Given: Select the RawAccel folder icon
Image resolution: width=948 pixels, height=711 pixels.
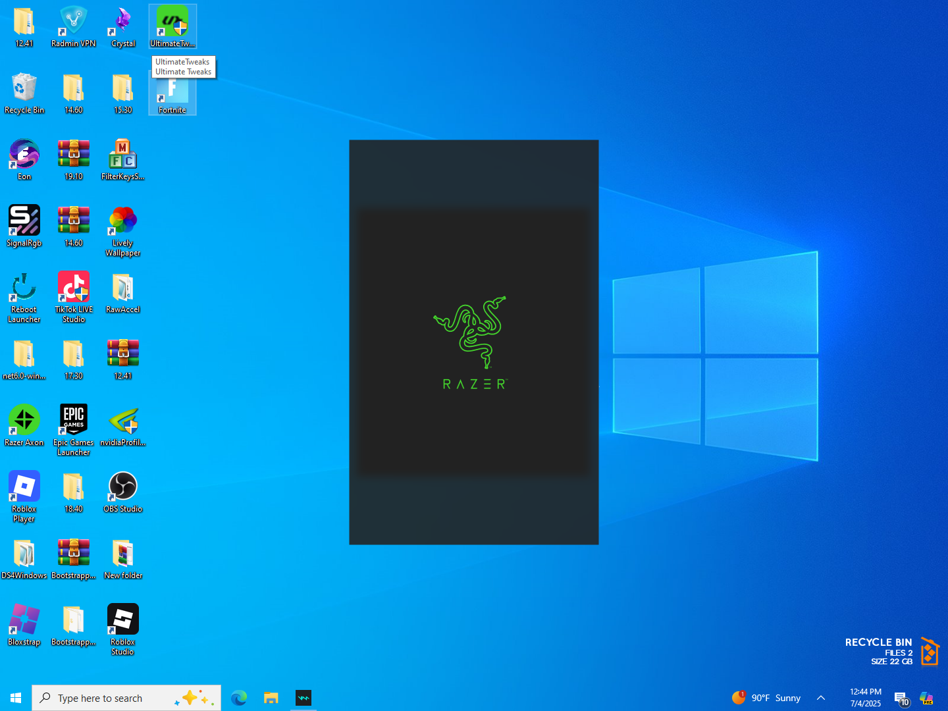Looking at the screenshot, I should (x=123, y=293).
